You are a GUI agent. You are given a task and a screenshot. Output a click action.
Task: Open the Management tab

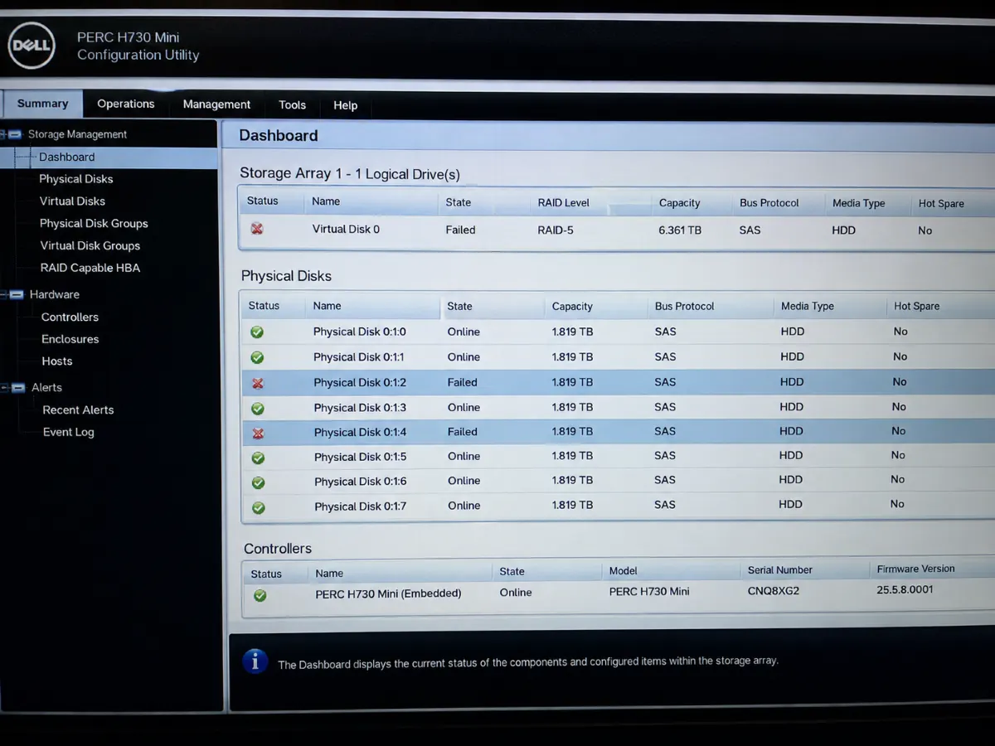click(x=216, y=104)
